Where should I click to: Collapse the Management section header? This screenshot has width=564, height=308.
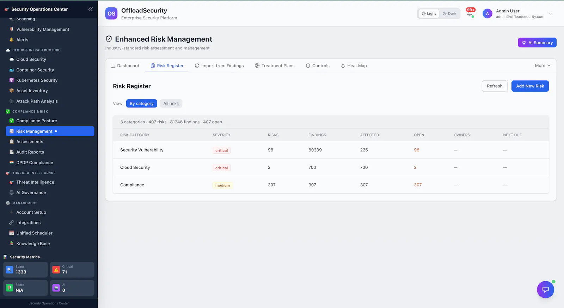click(x=22, y=203)
